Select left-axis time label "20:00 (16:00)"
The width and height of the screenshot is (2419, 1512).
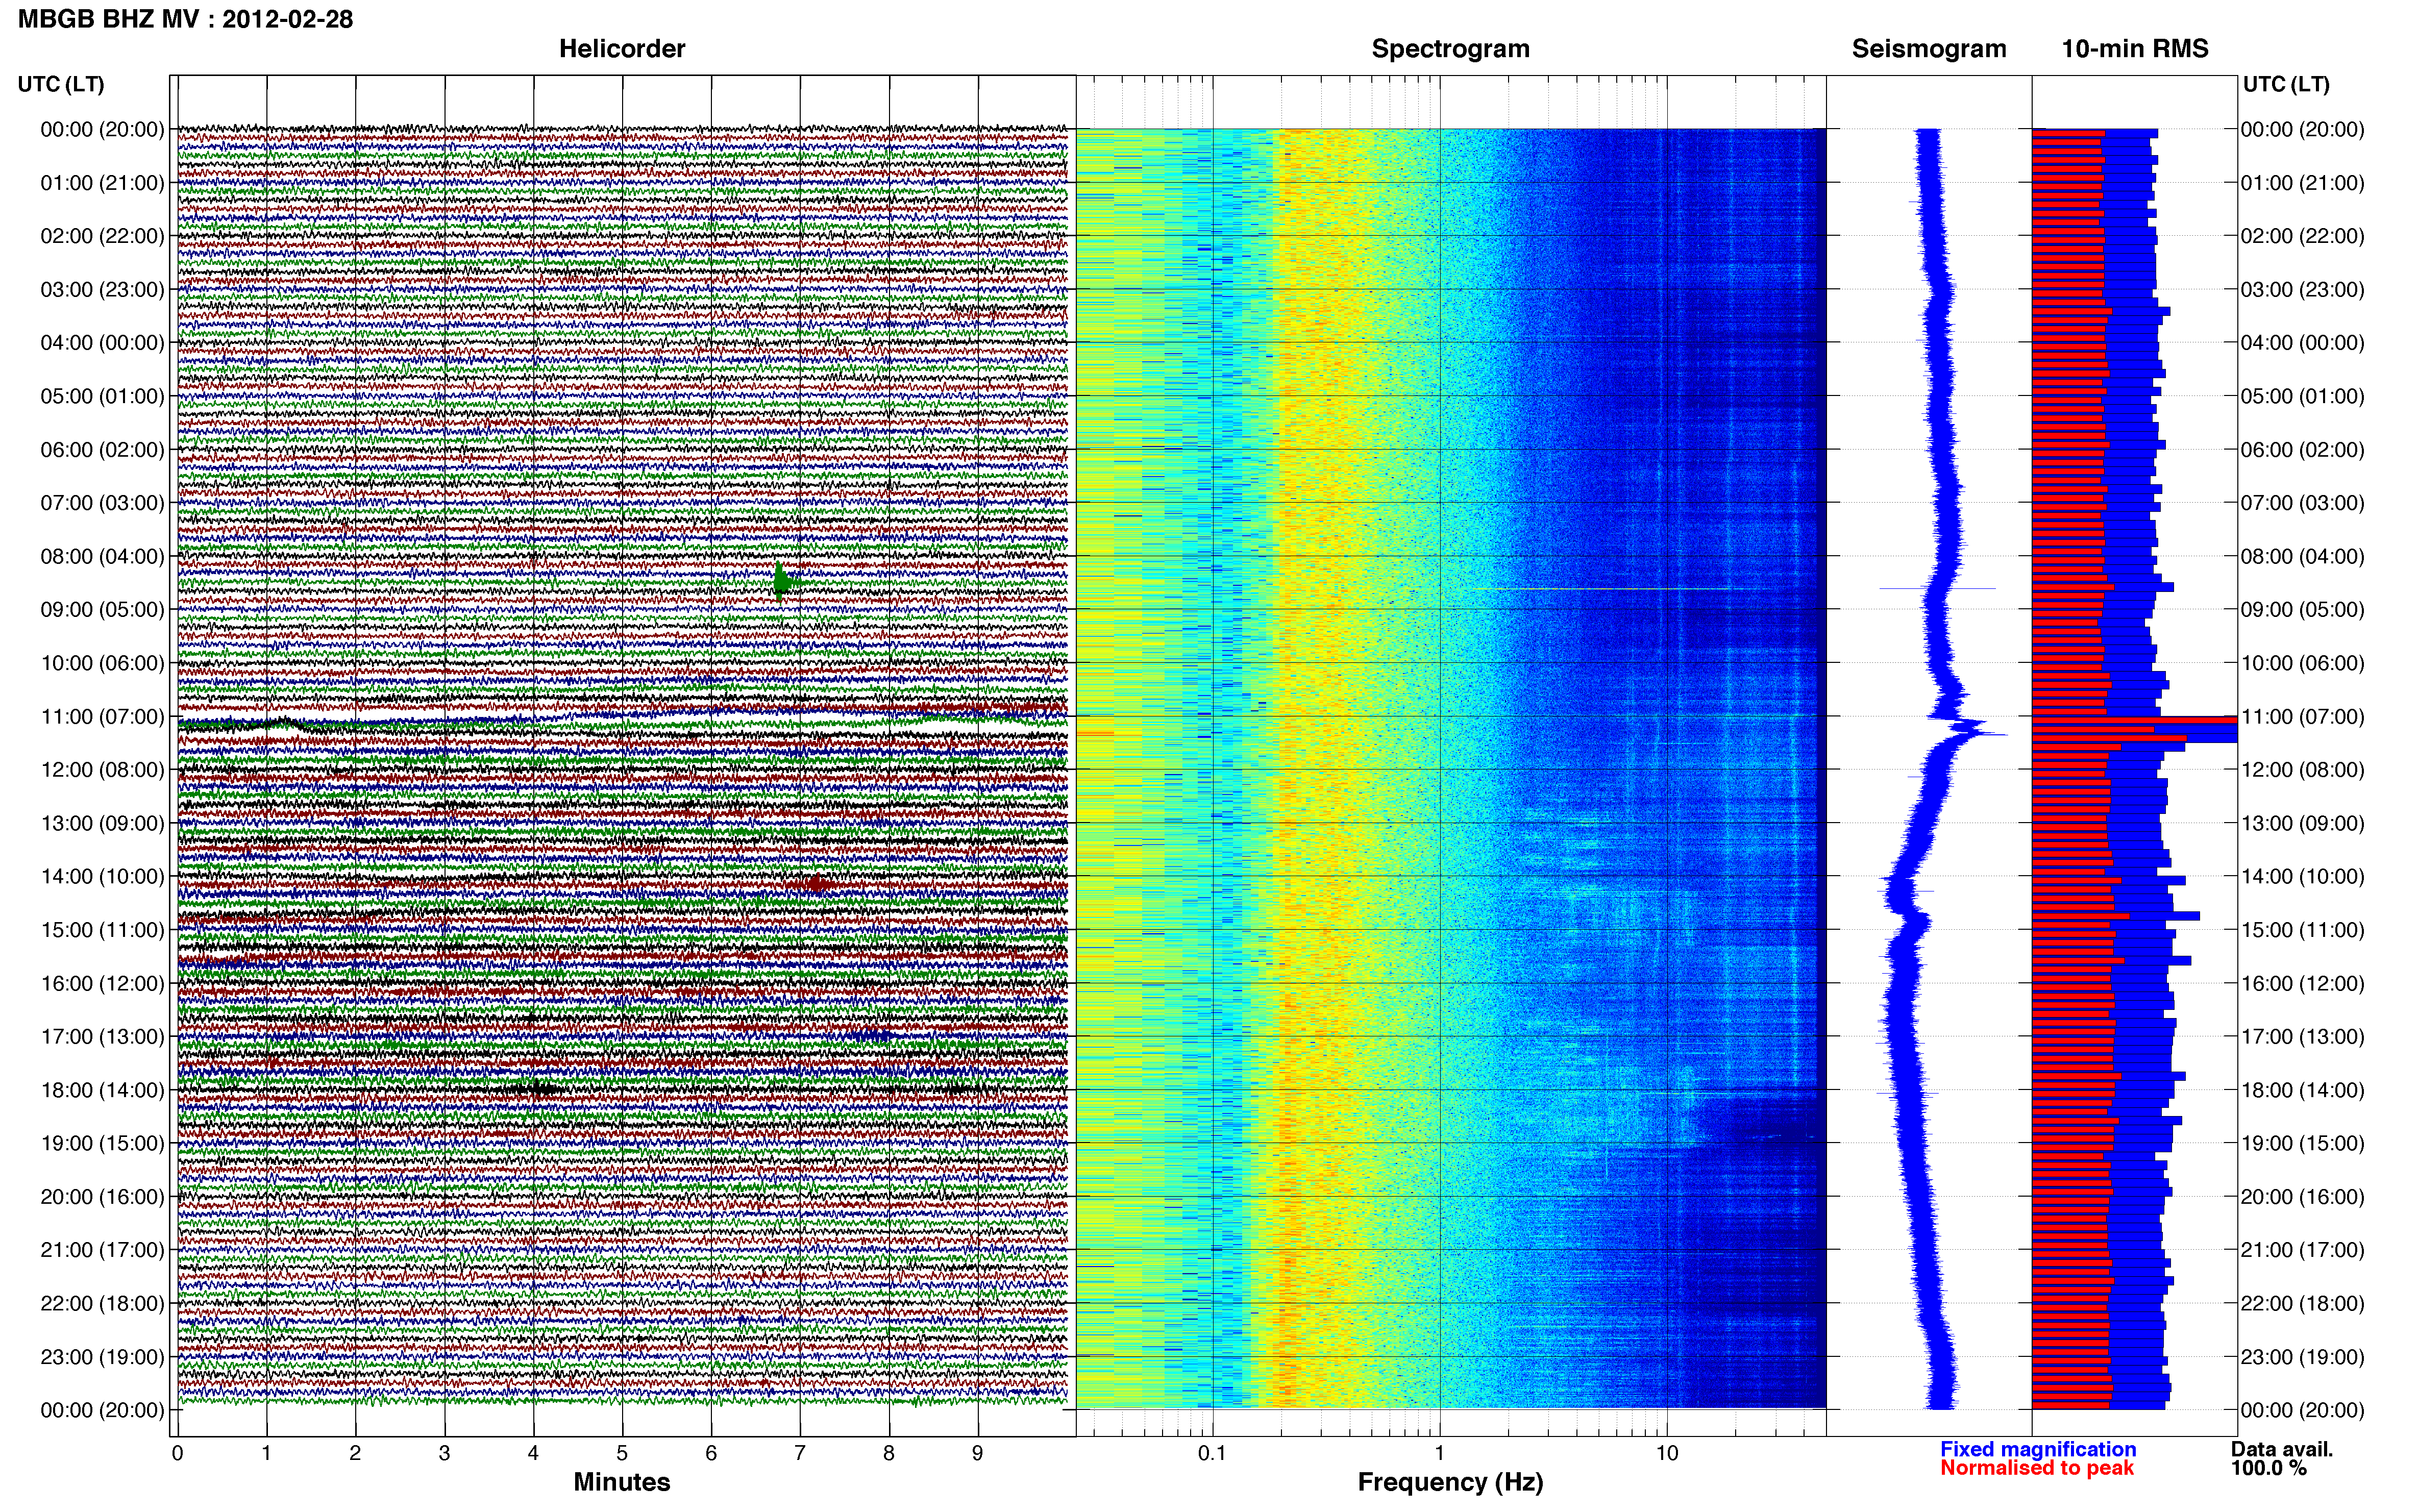102,1197
